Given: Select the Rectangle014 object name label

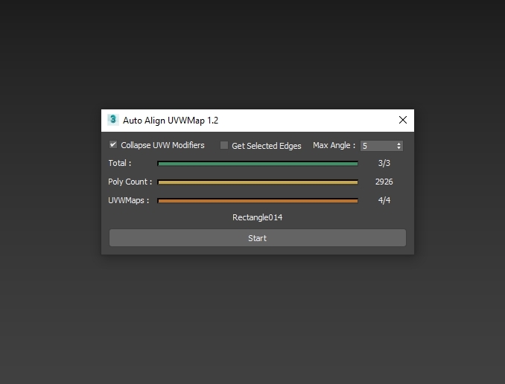Looking at the screenshot, I should tap(258, 218).
